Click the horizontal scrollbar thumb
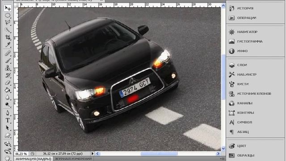Viewport: 286px width, 161px height. click(x=159, y=154)
